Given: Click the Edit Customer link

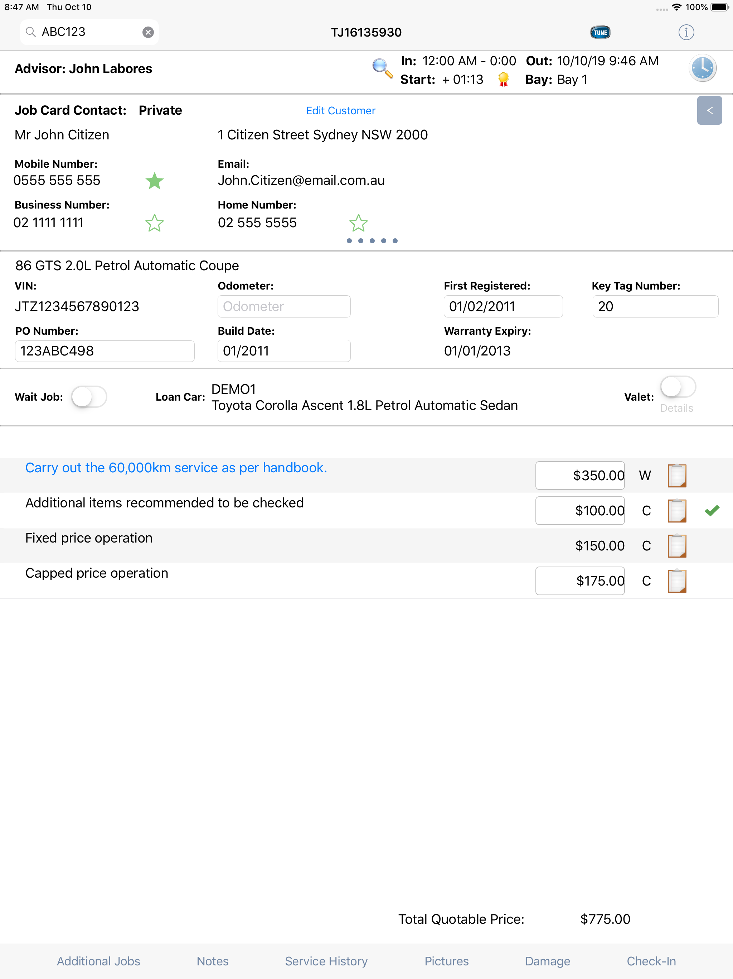Looking at the screenshot, I should point(340,111).
